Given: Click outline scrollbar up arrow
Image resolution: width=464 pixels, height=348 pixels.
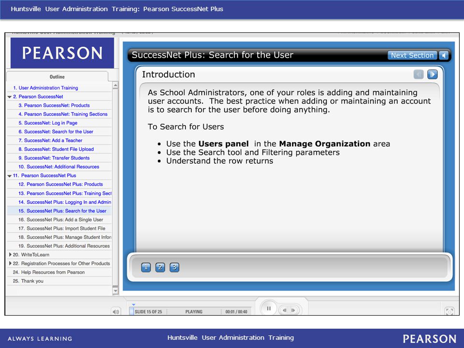Looking at the screenshot, I should (x=116, y=85).
